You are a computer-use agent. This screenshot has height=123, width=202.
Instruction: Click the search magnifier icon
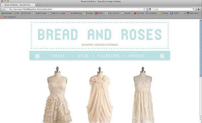pos(194,9)
